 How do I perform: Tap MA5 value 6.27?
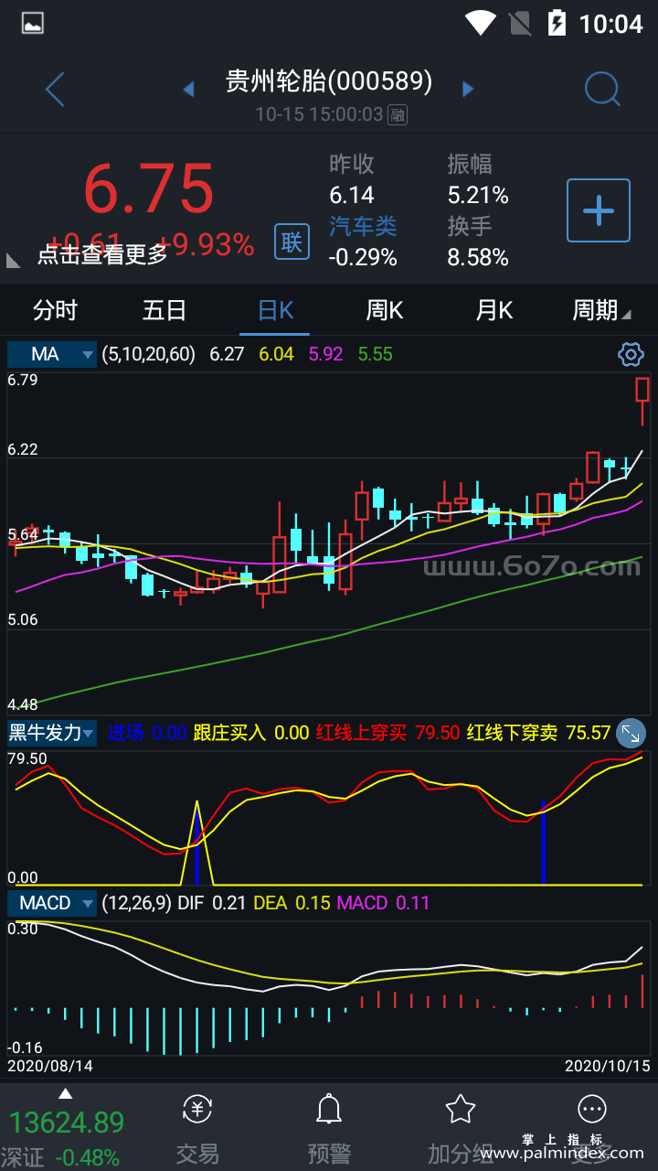227,354
